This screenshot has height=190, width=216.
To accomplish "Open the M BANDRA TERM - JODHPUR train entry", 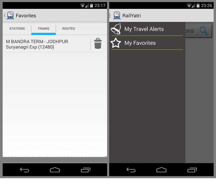I will point(47,44).
